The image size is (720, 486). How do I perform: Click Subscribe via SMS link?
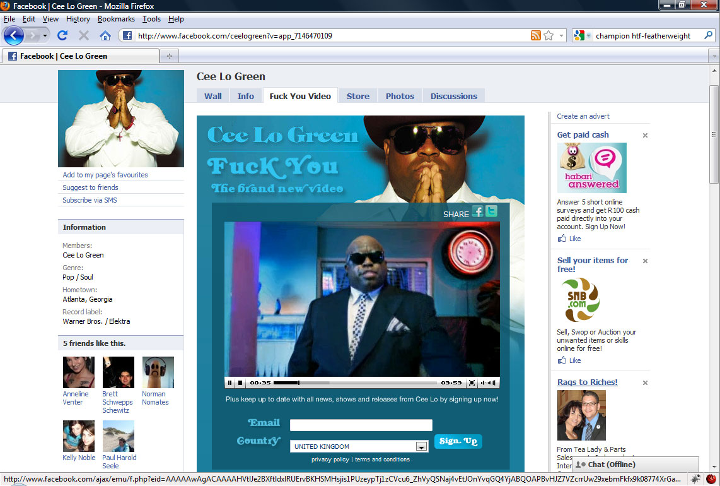pyautogui.click(x=90, y=200)
